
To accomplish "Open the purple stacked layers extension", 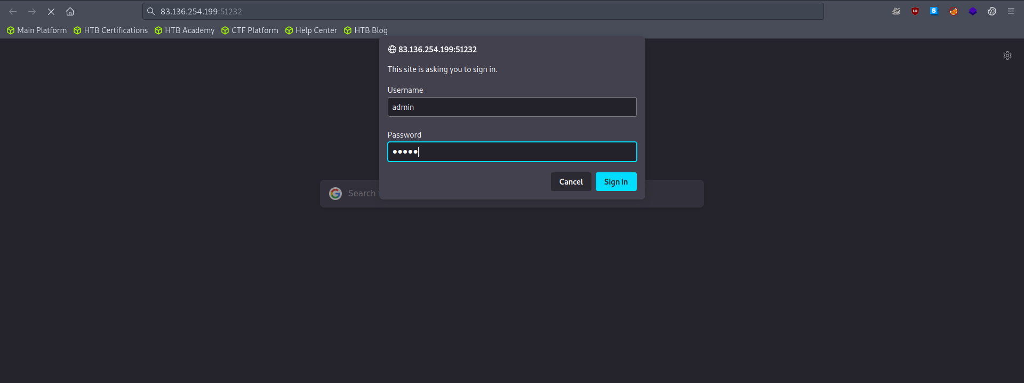I will coord(973,11).
